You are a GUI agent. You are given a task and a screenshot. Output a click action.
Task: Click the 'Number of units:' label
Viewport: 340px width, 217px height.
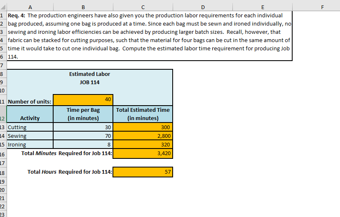(x=30, y=101)
